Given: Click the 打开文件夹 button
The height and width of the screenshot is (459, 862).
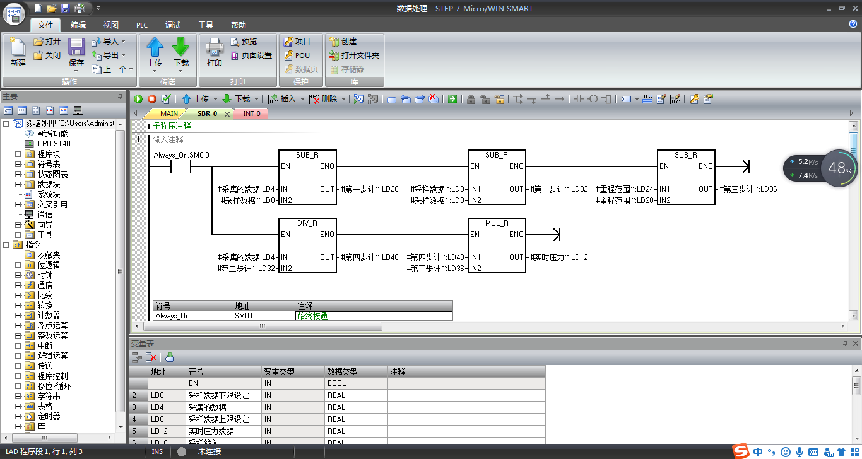Looking at the screenshot, I should (x=354, y=55).
